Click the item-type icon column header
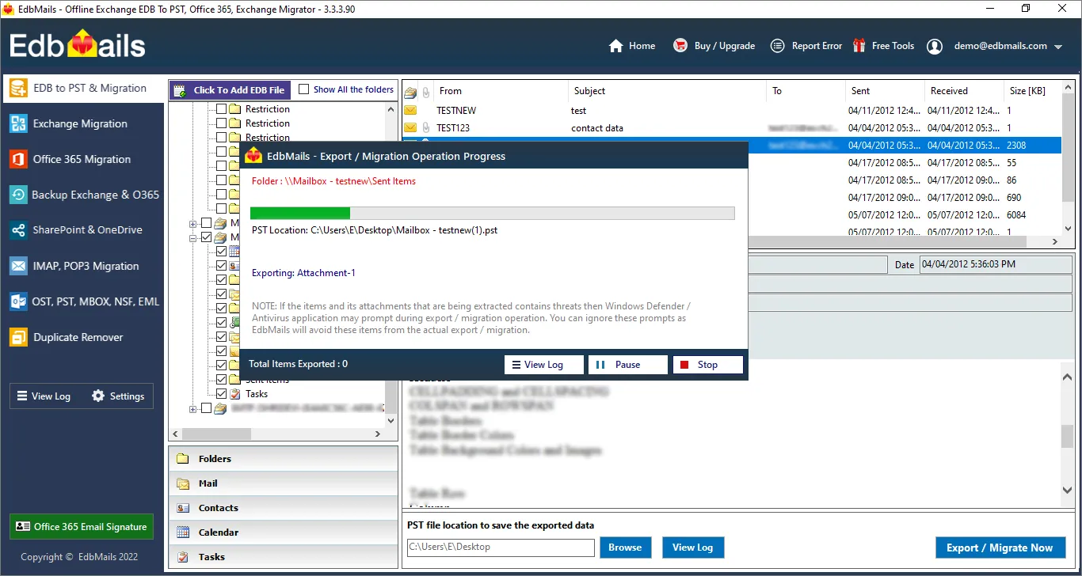 coord(410,92)
